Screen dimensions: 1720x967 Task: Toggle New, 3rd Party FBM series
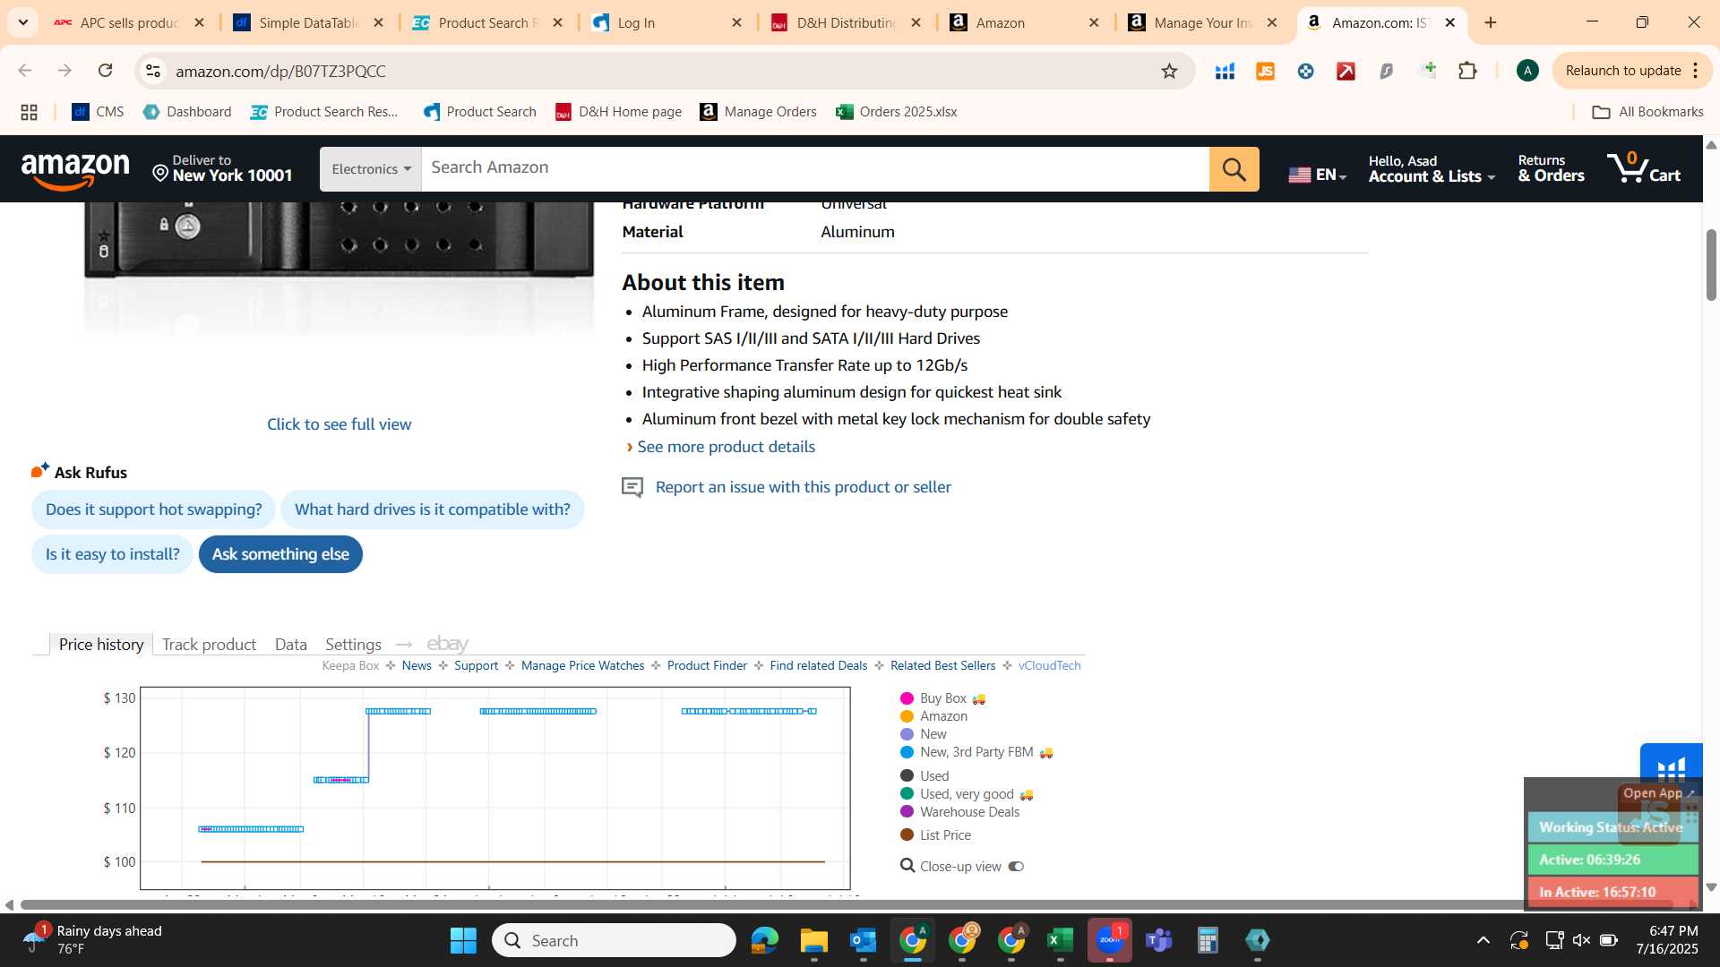click(976, 752)
